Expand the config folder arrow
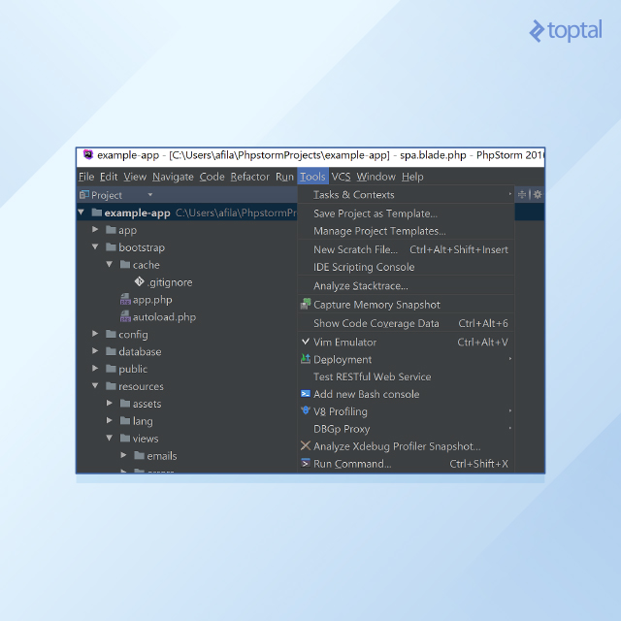The image size is (621, 621). [95, 334]
